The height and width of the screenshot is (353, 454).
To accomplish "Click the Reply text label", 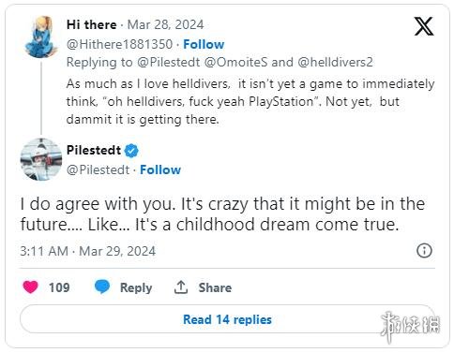I will (x=136, y=287).
